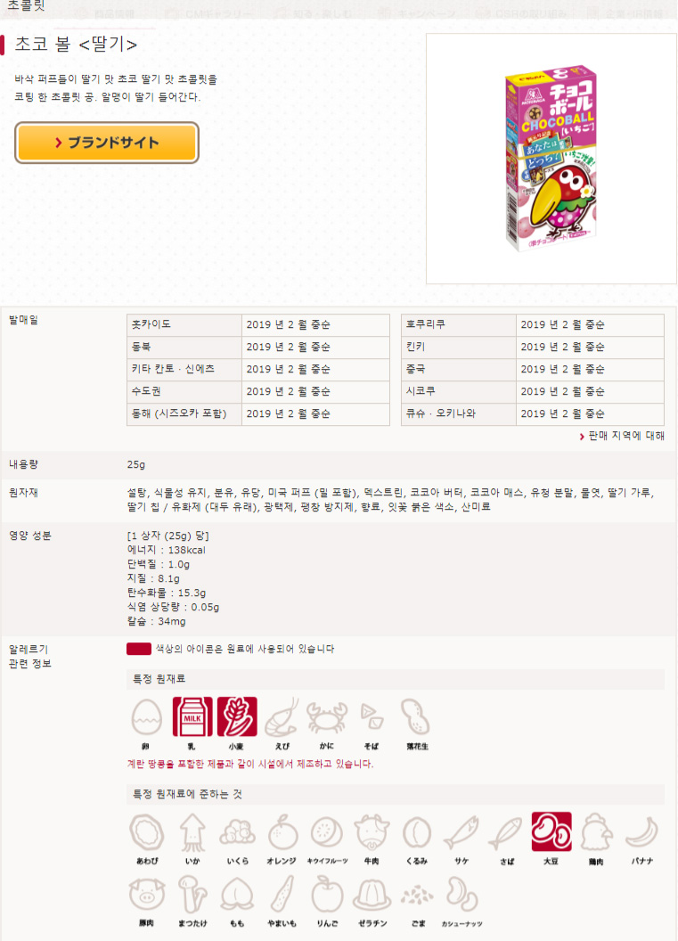Click the mushroom matsutake icon
678x941 pixels.
(192, 894)
